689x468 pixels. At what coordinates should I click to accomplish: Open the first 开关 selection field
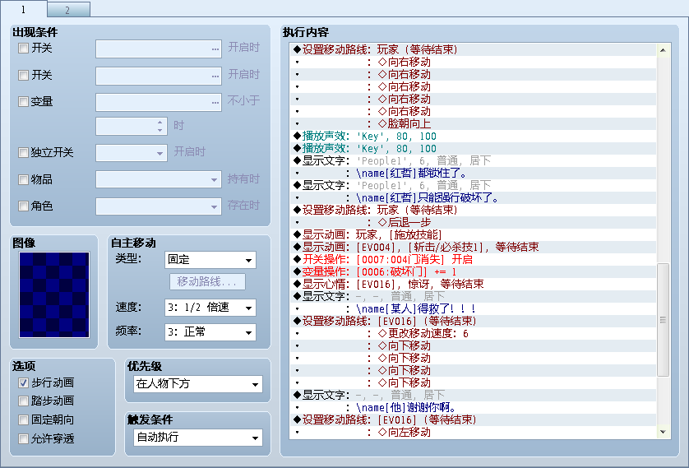pos(159,49)
